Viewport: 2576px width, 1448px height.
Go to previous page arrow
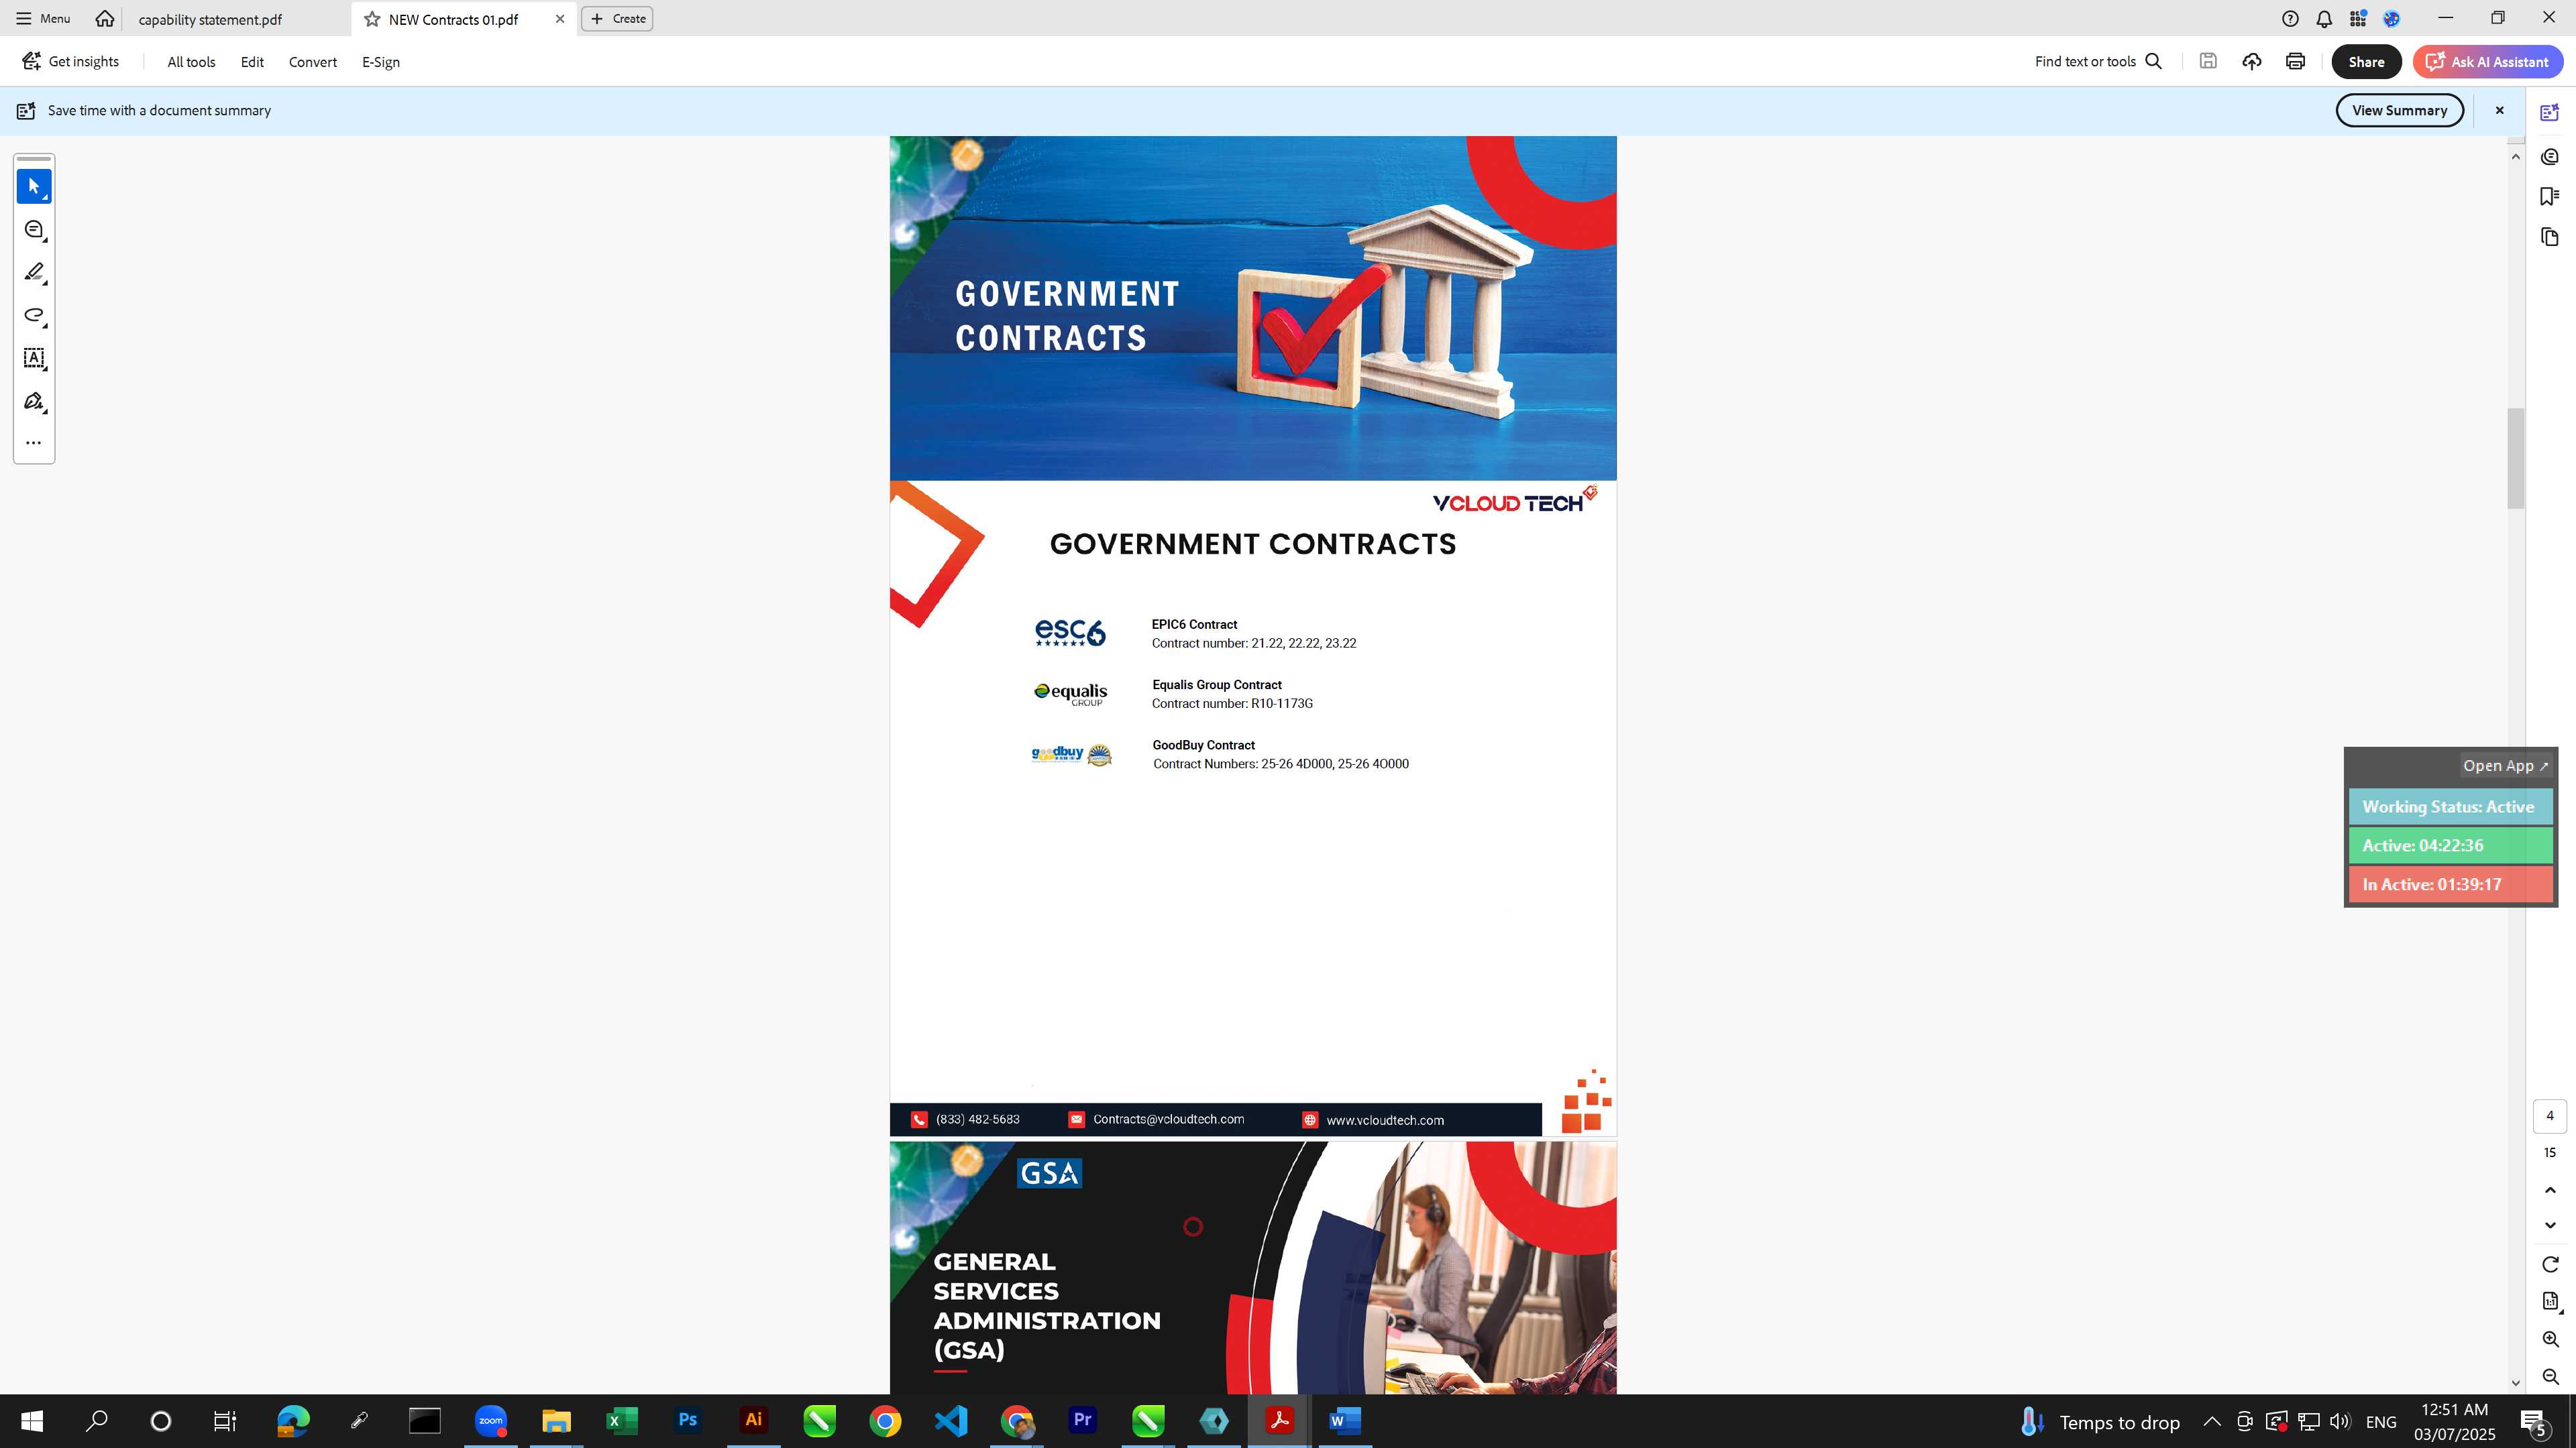pos(2550,1189)
